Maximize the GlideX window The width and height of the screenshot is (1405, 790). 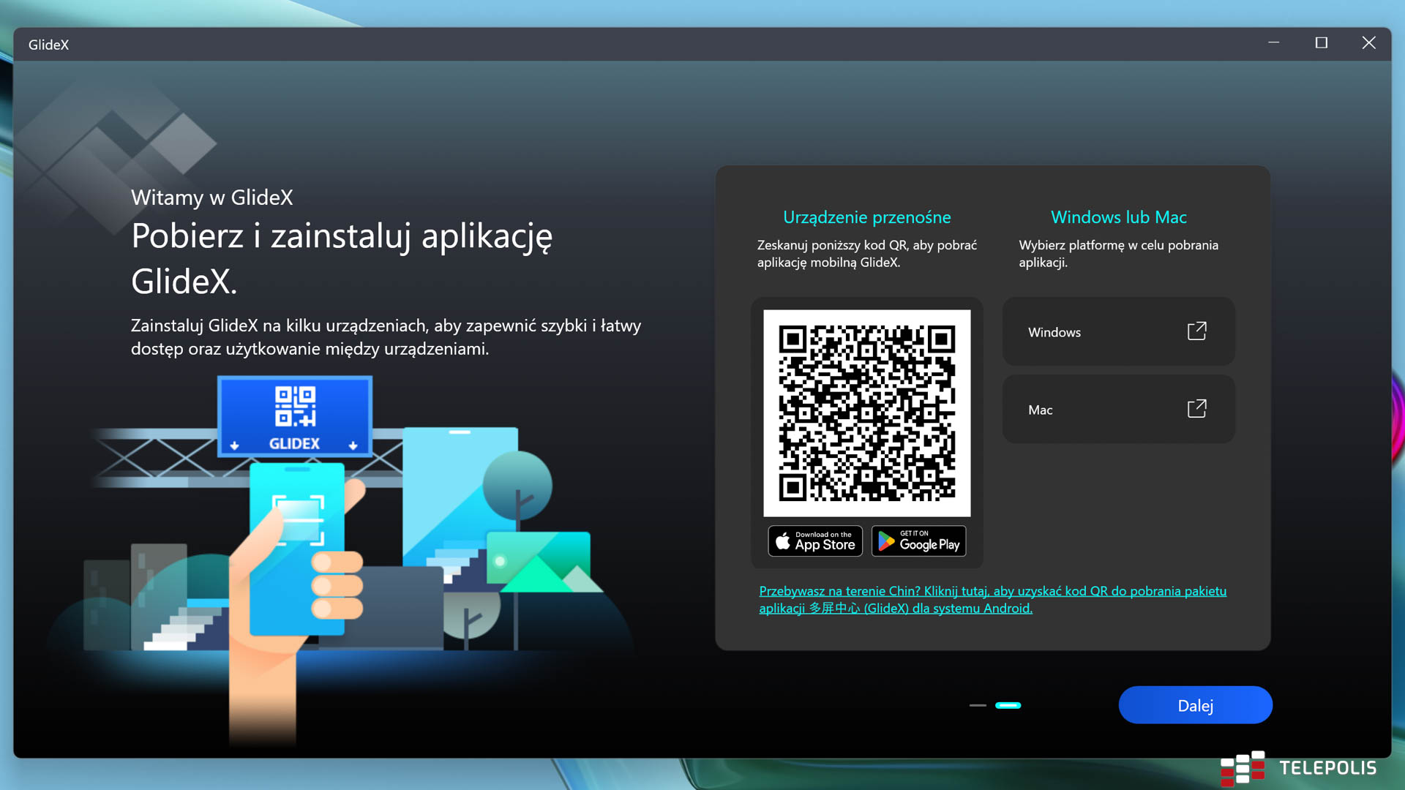(1321, 43)
